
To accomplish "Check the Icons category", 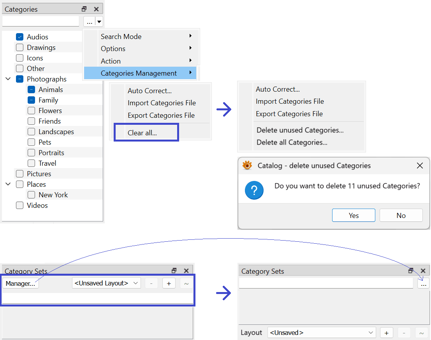I will click(19, 58).
